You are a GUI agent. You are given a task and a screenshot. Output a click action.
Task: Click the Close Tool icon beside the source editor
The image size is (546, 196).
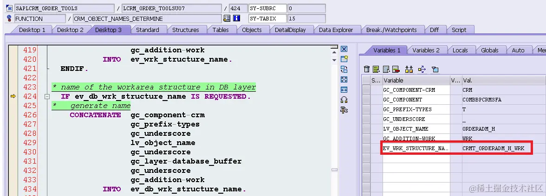click(344, 49)
